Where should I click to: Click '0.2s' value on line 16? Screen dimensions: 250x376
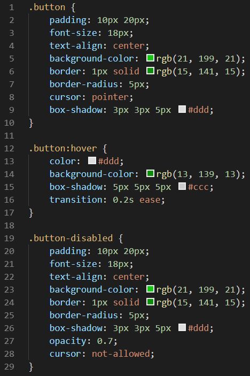click(123, 199)
